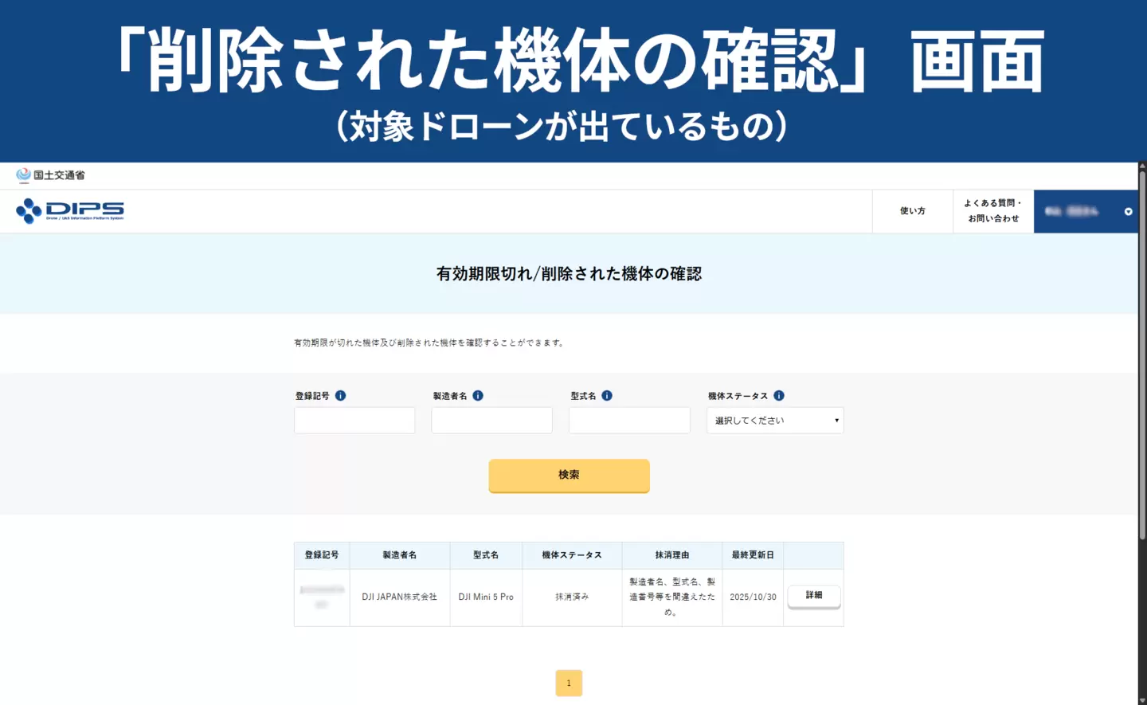Open the 使い方 menu item
This screenshot has width=1147, height=705.
(x=912, y=212)
